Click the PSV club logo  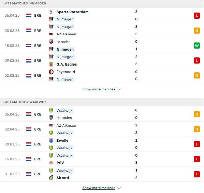tap(51, 163)
